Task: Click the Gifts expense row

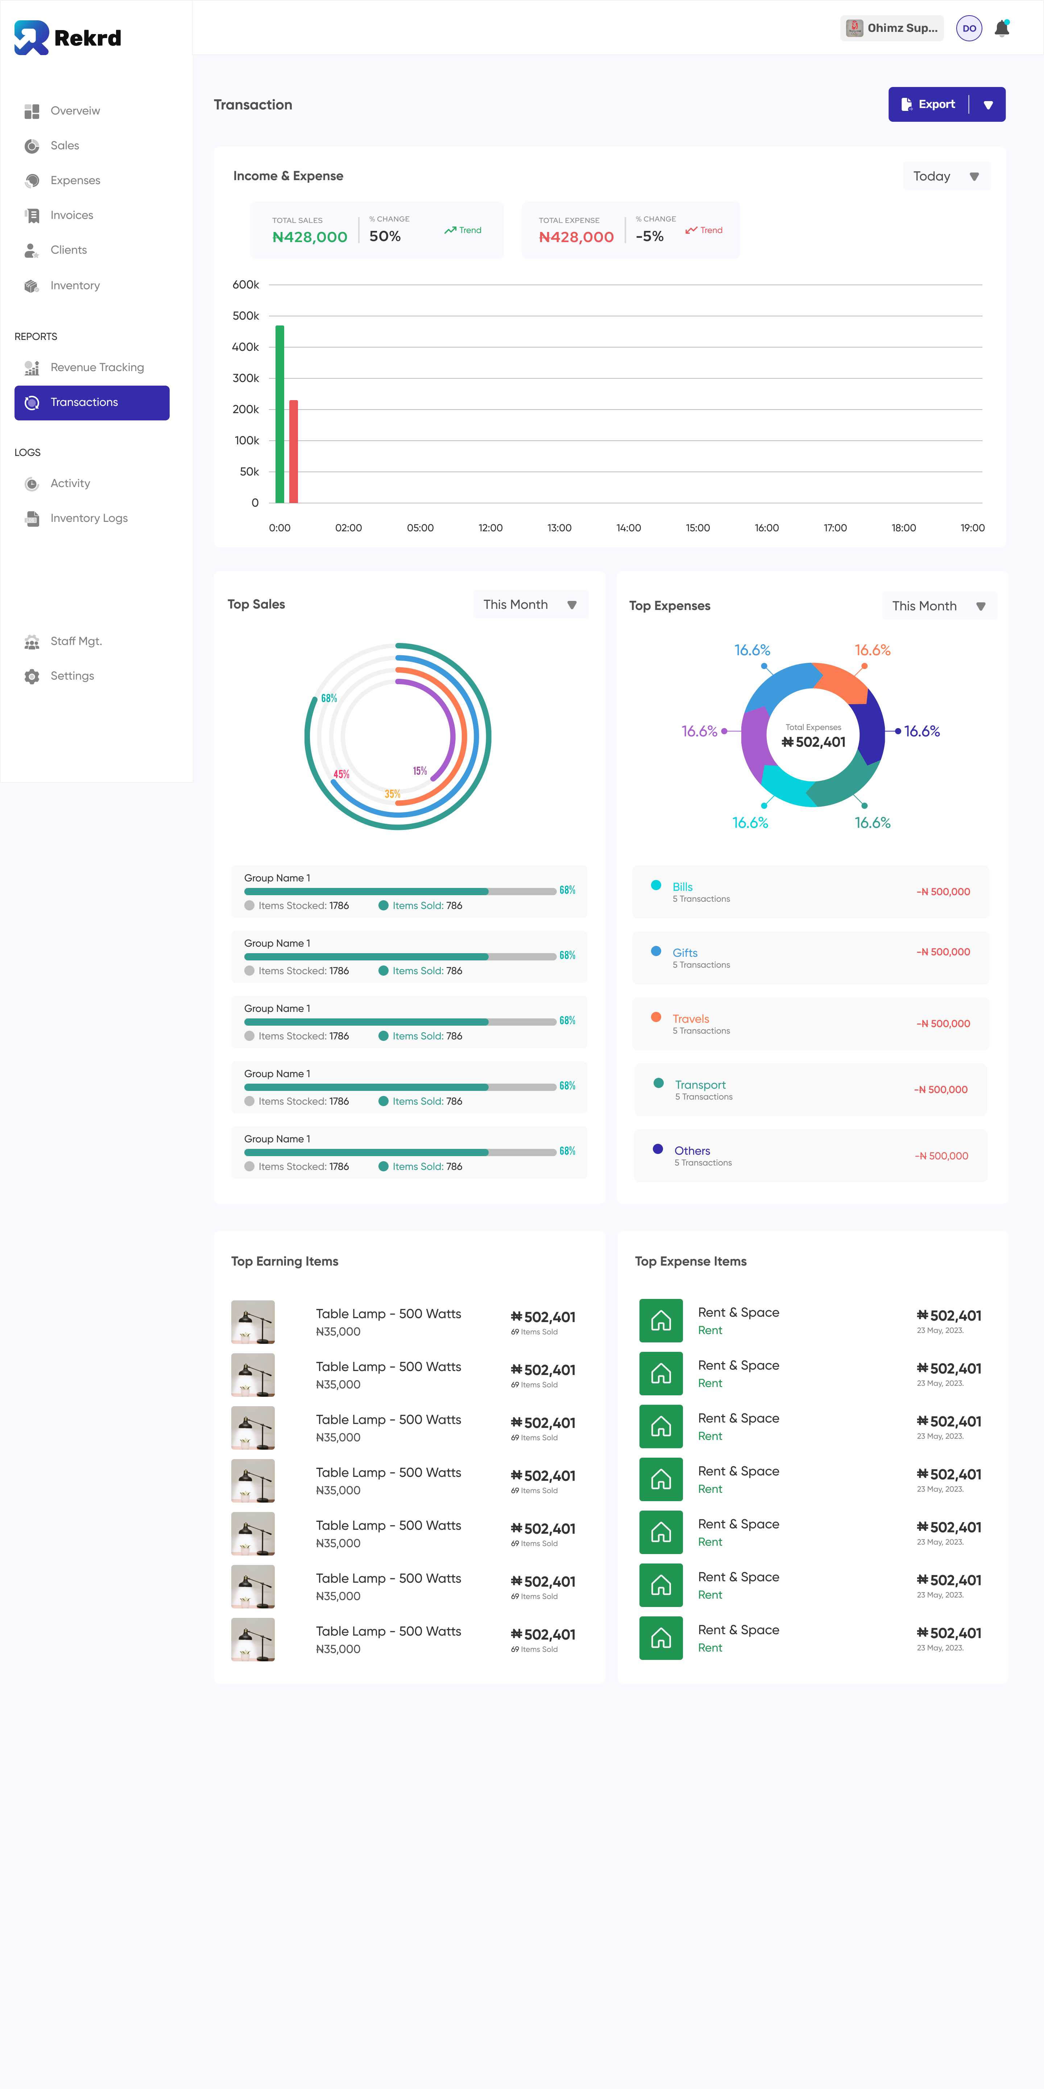Action: pyautogui.click(x=811, y=958)
